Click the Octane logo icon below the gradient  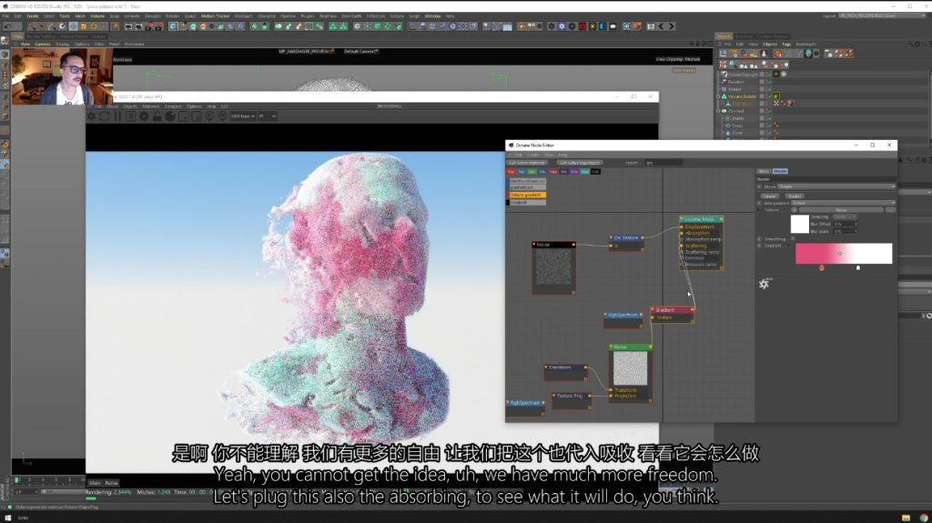click(x=765, y=284)
